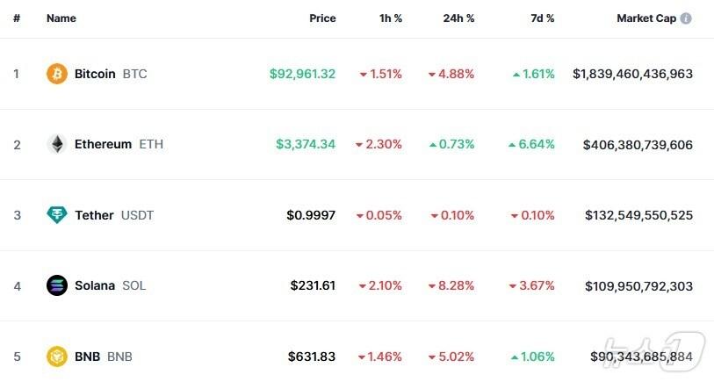Viewport: 714px width, 382px height.
Task: Sort table by Price column header
Action: [322, 18]
